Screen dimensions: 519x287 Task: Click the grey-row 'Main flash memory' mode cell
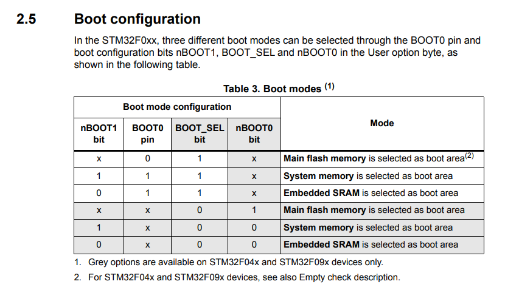374,210
